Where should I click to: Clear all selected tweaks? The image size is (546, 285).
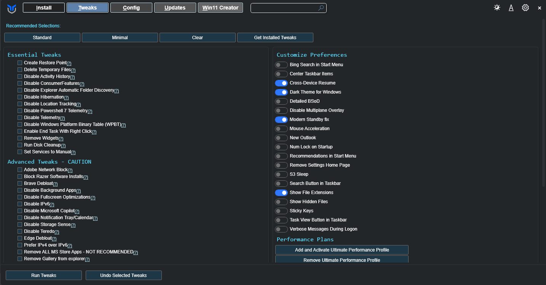(x=198, y=37)
